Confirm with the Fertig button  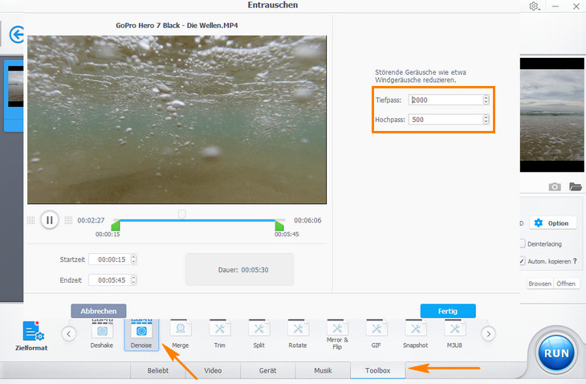click(x=448, y=311)
